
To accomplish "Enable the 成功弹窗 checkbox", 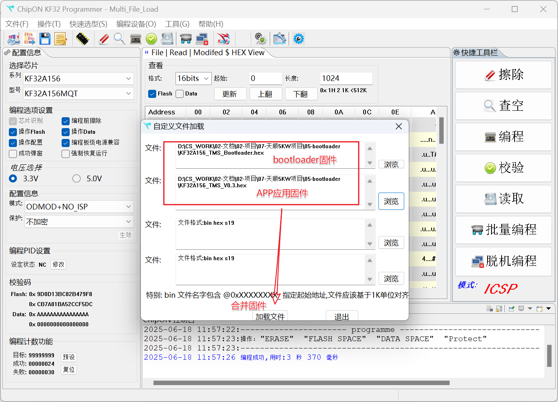I will tap(13, 153).
